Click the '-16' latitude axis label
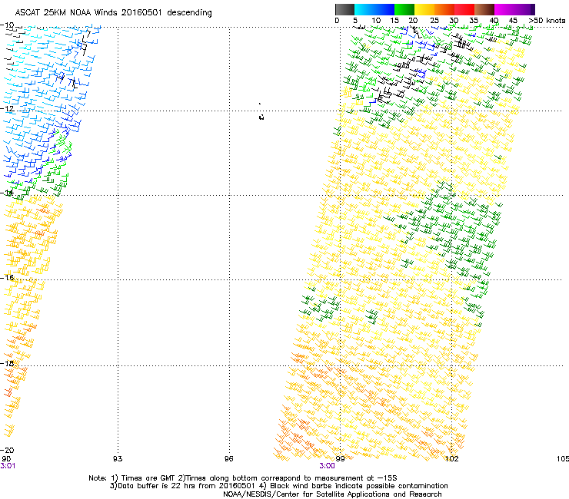The image size is (569, 499). pyautogui.click(x=7, y=278)
